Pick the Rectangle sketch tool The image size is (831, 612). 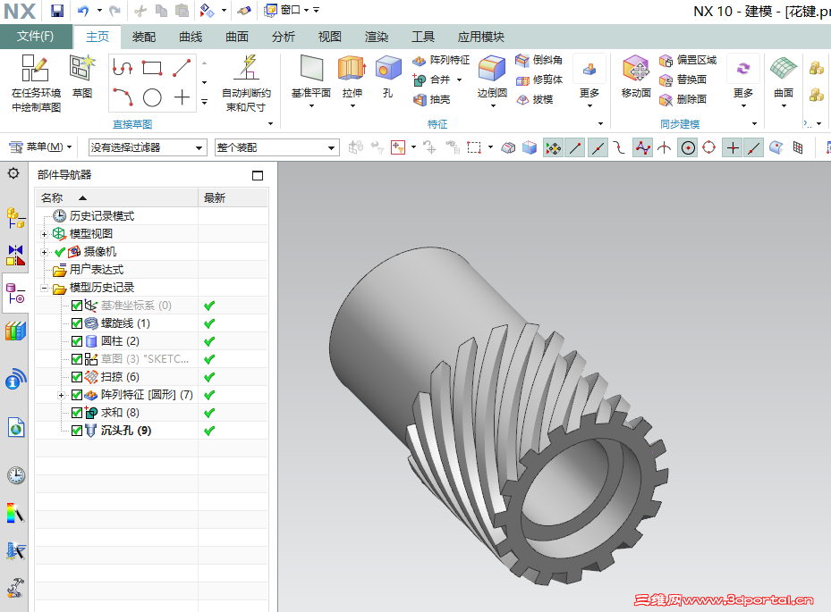tap(152, 68)
